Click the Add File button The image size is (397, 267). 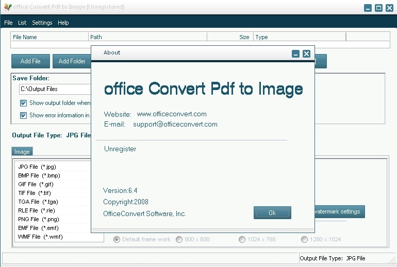(x=30, y=61)
